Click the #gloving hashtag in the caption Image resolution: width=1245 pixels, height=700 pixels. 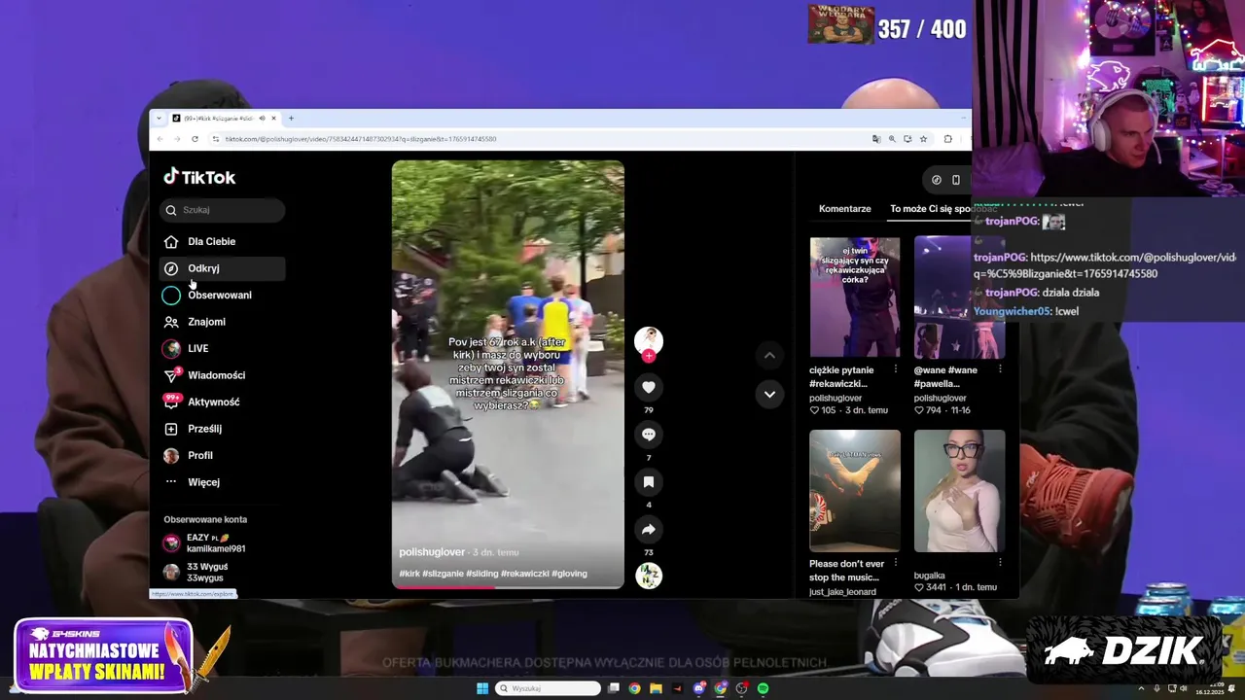(x=569, y=574)
